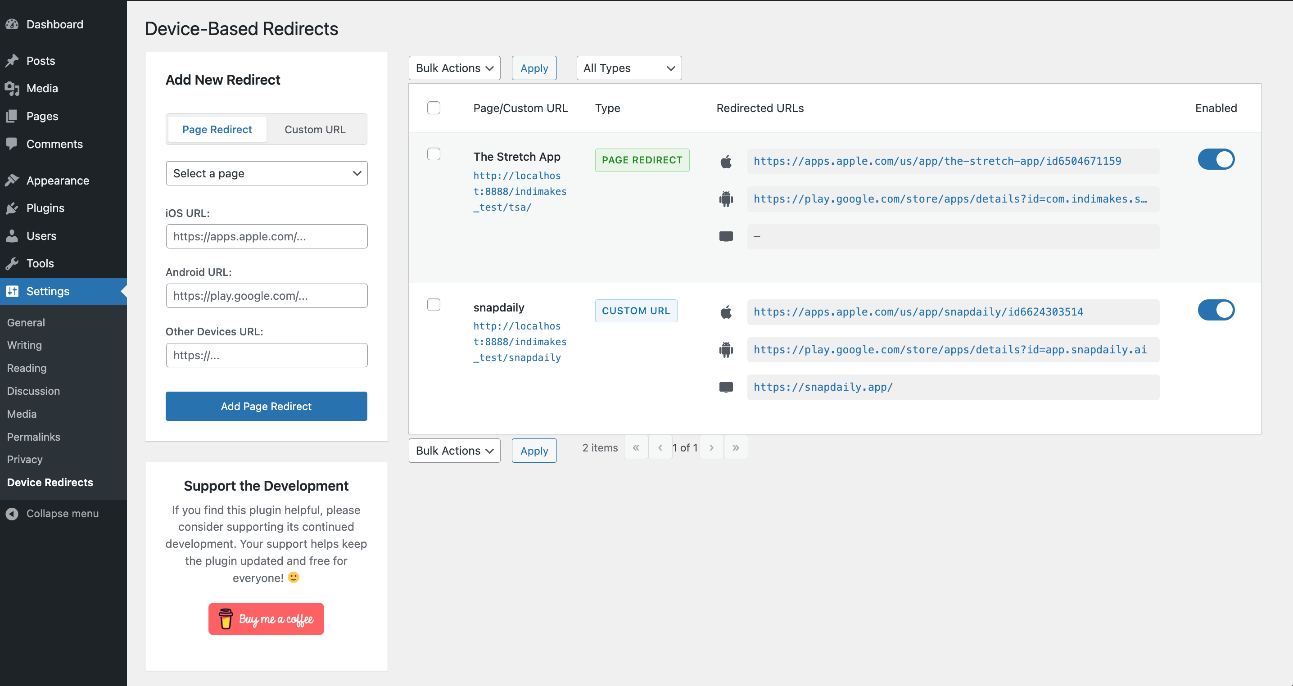Focus the iOS URL input field

click(x=267, y=236)
